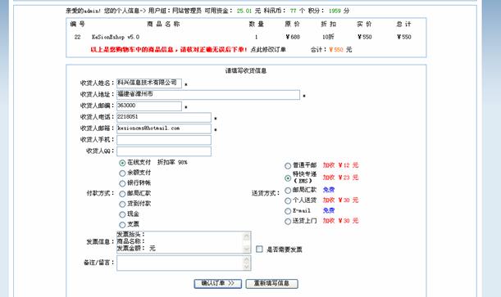Choose 普通平邮 delivery method
Screen dimensions: 501x297
tap(288, 166)
